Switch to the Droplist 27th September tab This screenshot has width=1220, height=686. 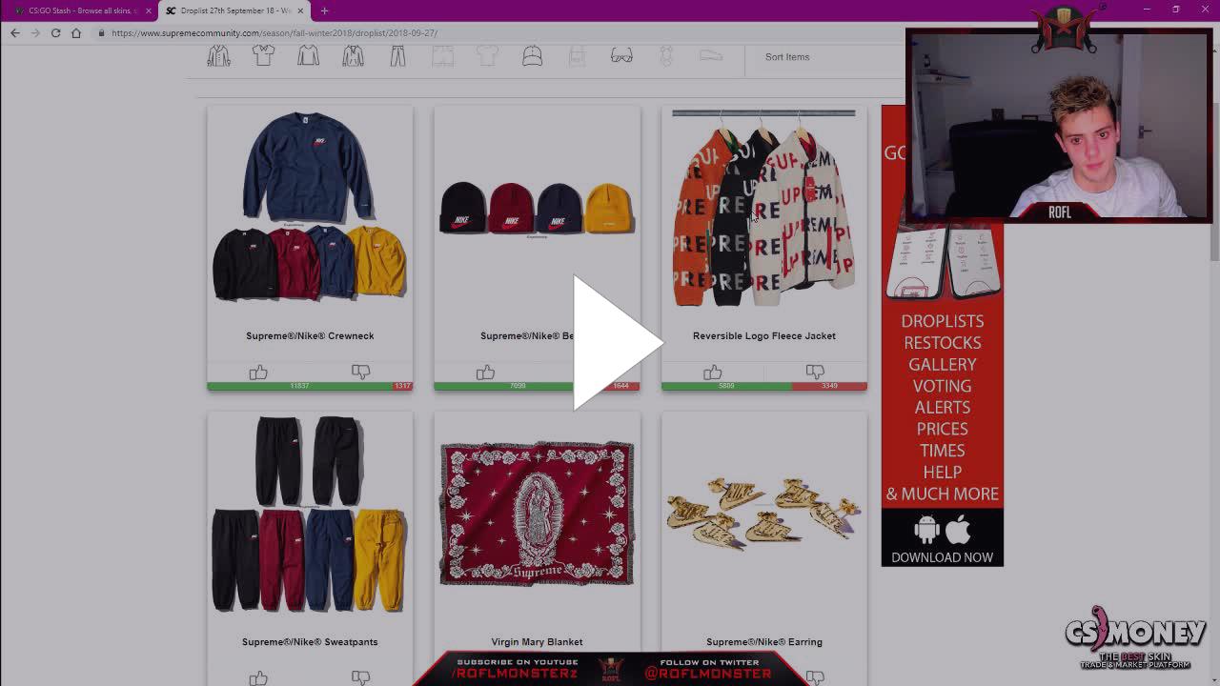[234, 10]
